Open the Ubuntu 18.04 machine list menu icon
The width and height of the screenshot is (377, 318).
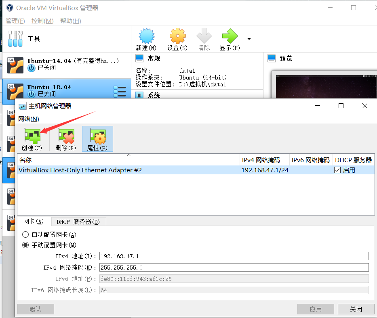coord(120,92)
